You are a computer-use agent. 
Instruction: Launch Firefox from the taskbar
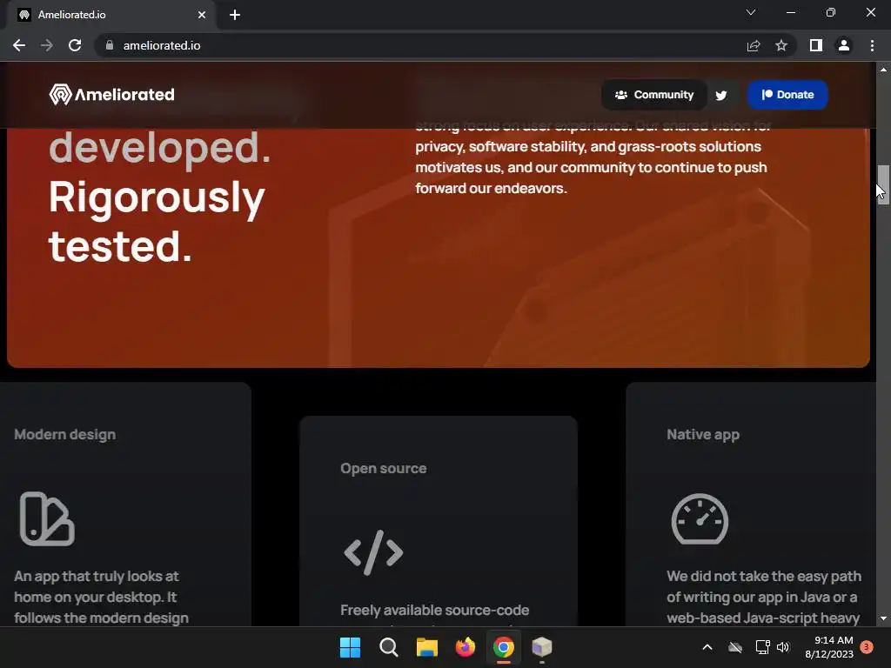466,647
